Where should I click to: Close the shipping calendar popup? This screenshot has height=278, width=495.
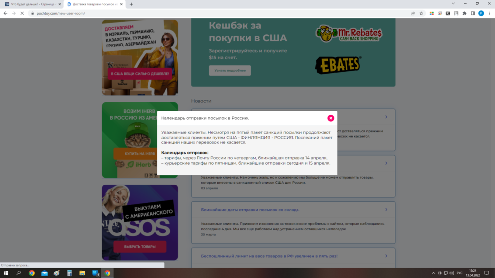click(331, 118)
